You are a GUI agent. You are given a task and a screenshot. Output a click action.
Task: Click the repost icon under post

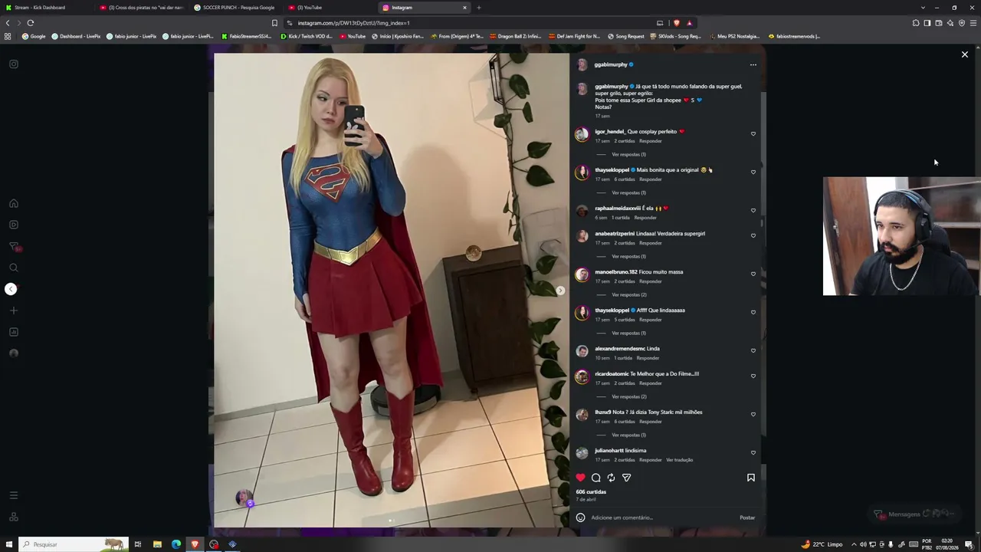[611, 478]
